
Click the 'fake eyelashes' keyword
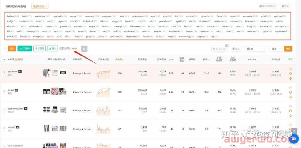(15, 146)
